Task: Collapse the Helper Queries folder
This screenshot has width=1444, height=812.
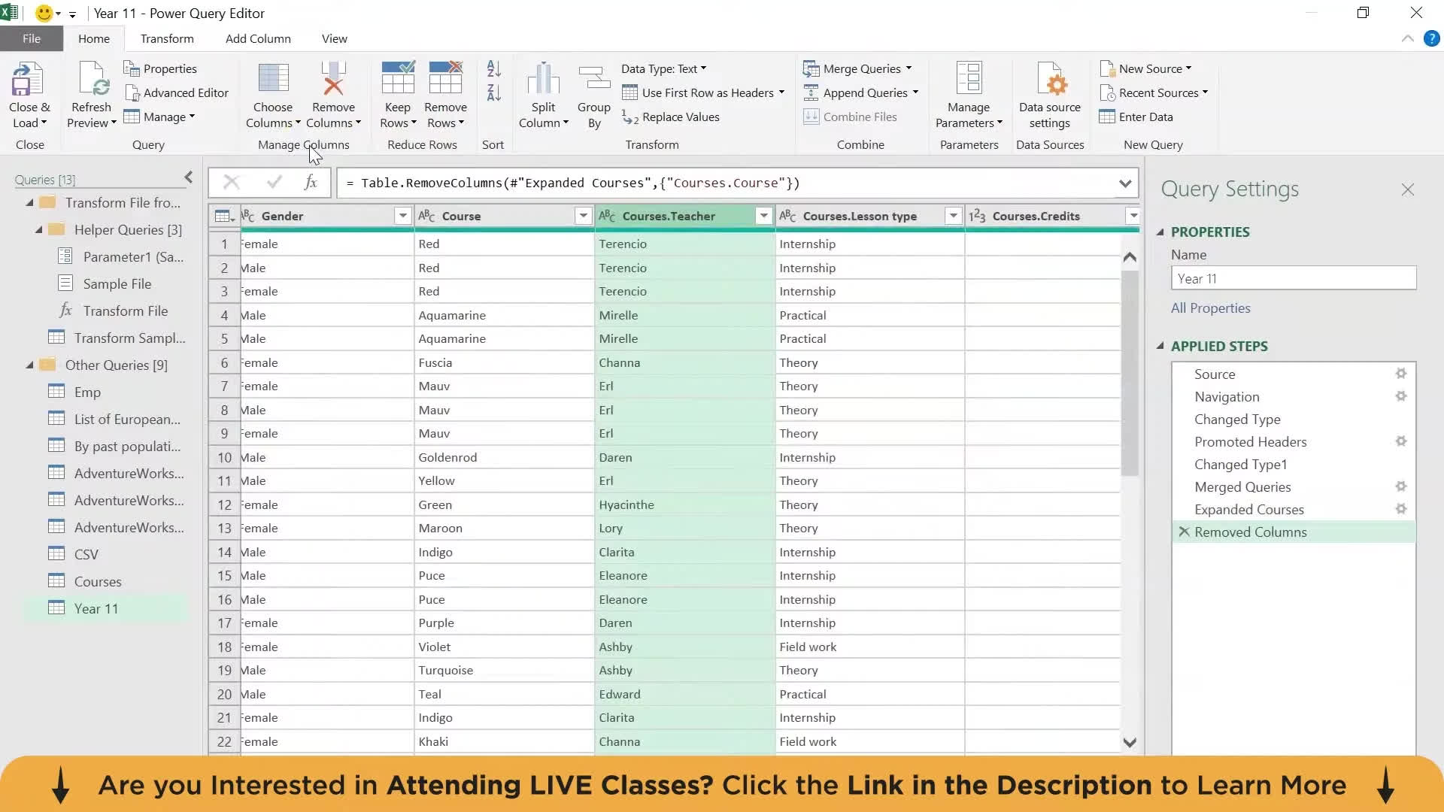Action: [38, 230]
